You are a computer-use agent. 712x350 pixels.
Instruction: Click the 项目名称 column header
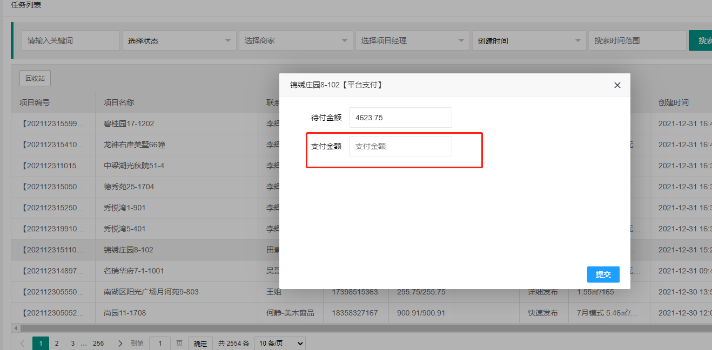point(119,102)
